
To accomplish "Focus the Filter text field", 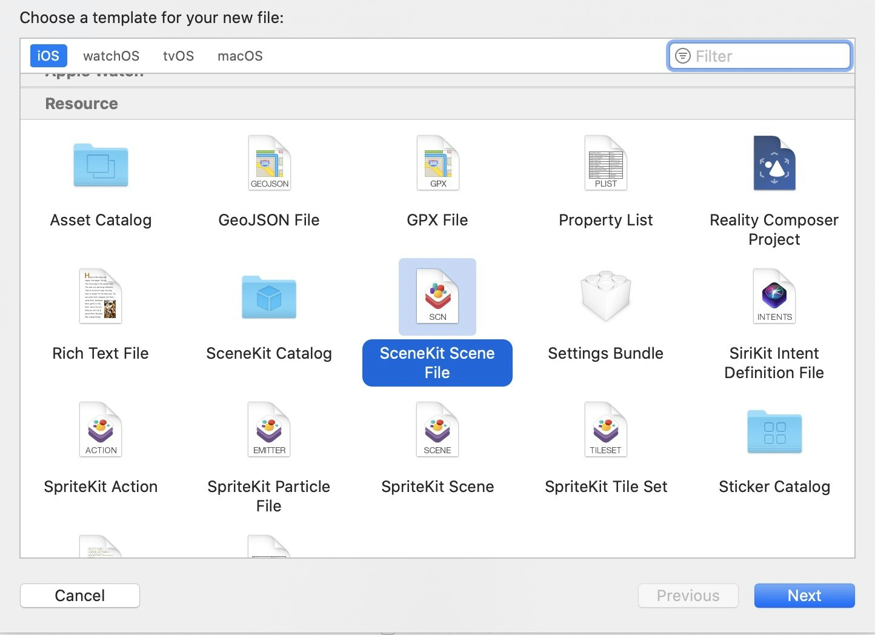I will pos(760,56).
